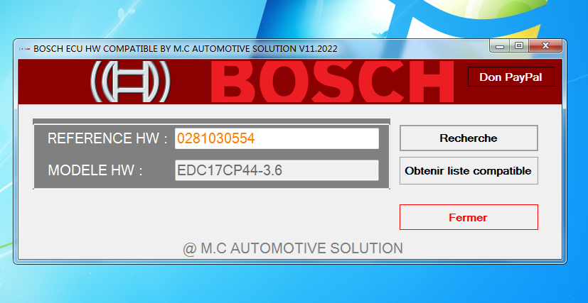Click the large red BOSCH banner text
588x303 pixels.
pos(332,82)
